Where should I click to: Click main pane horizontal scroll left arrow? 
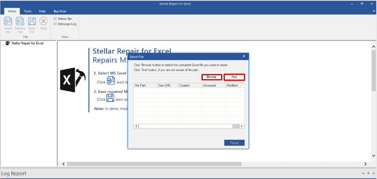click(x=63, y=164)
